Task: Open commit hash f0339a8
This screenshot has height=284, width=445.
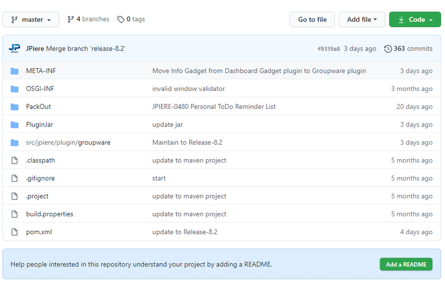Action: [328, 49]
